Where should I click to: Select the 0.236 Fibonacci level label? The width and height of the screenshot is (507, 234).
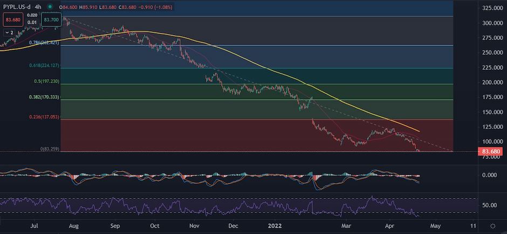point(44,116)
